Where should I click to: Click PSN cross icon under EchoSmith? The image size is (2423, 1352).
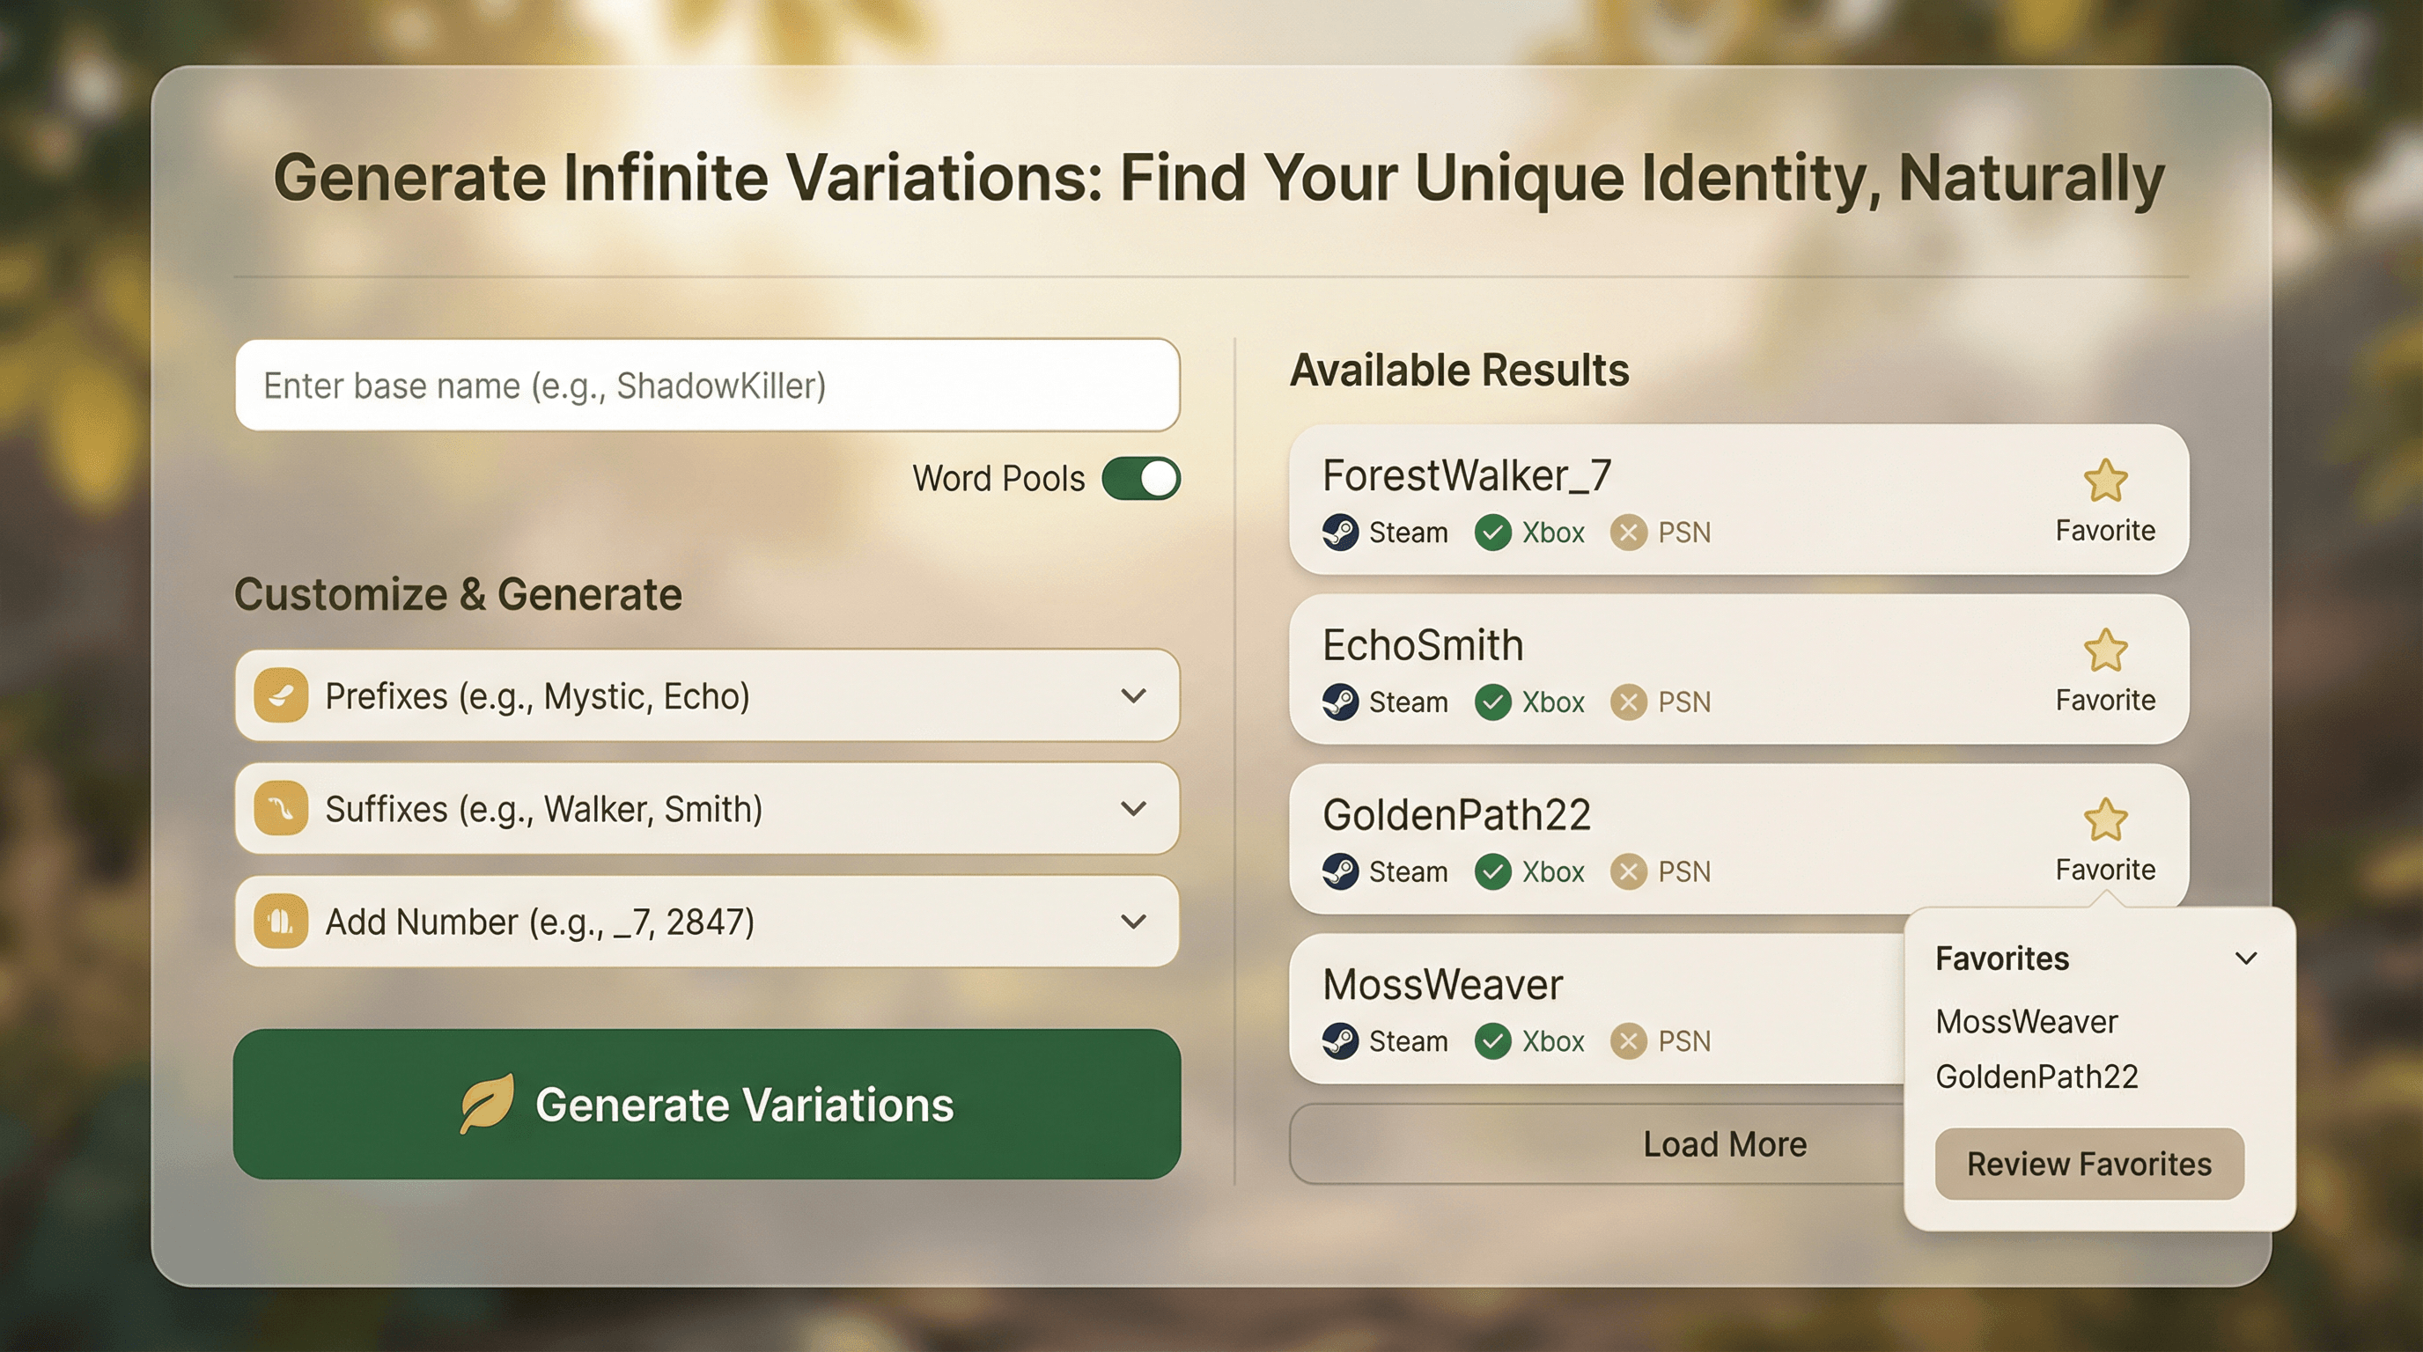[x=1628, y=702]
